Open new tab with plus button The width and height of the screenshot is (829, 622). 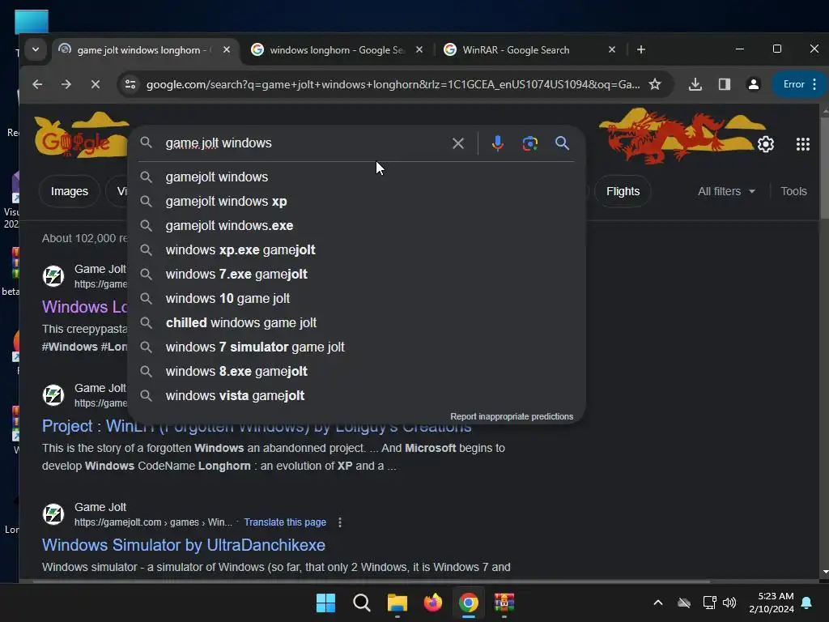pos(641,49)
